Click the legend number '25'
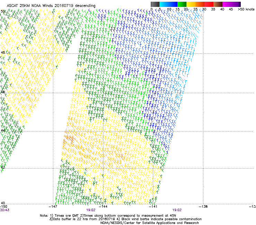This screenshot has width=256, height=225. pos(195,9)
